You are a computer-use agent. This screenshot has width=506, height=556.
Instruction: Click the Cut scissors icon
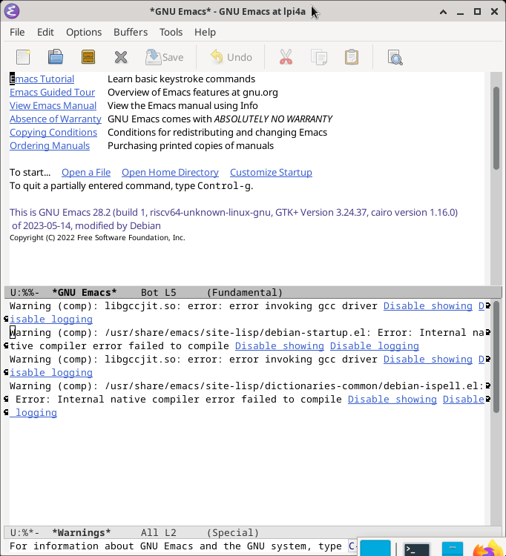point(286,57)
